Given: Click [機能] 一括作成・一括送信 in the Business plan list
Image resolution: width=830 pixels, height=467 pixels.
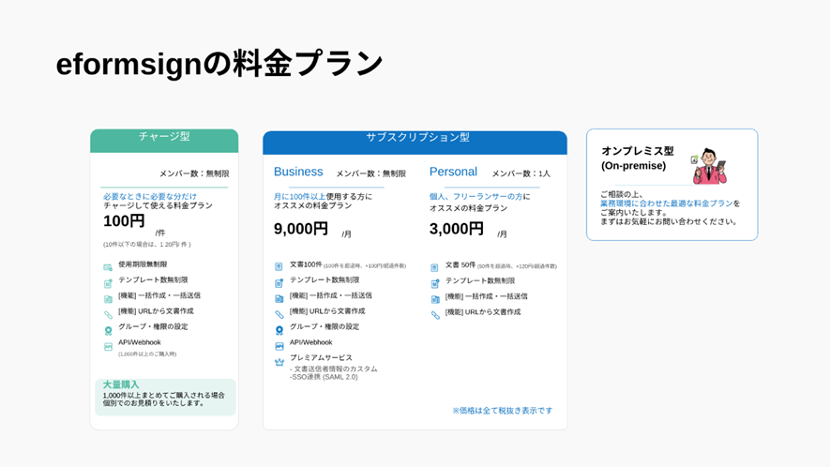Looking at the screenshot, I should tap(330, 295).
